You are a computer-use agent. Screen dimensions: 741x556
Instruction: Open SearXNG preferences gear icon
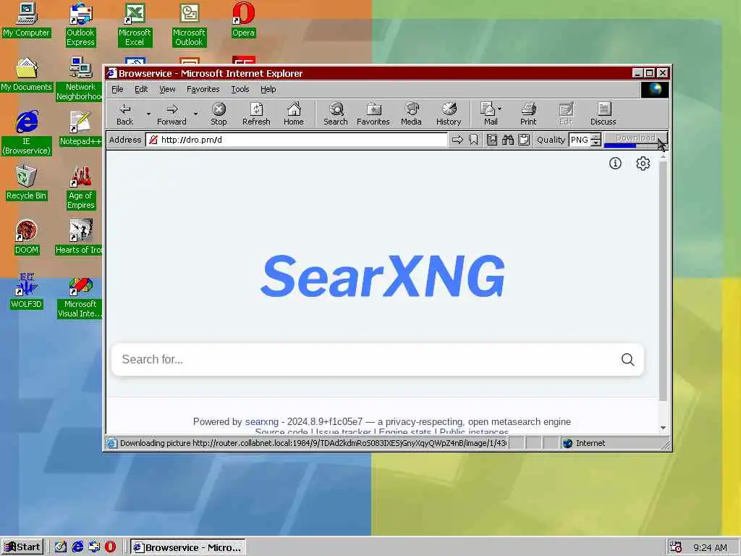click(643, 164)
